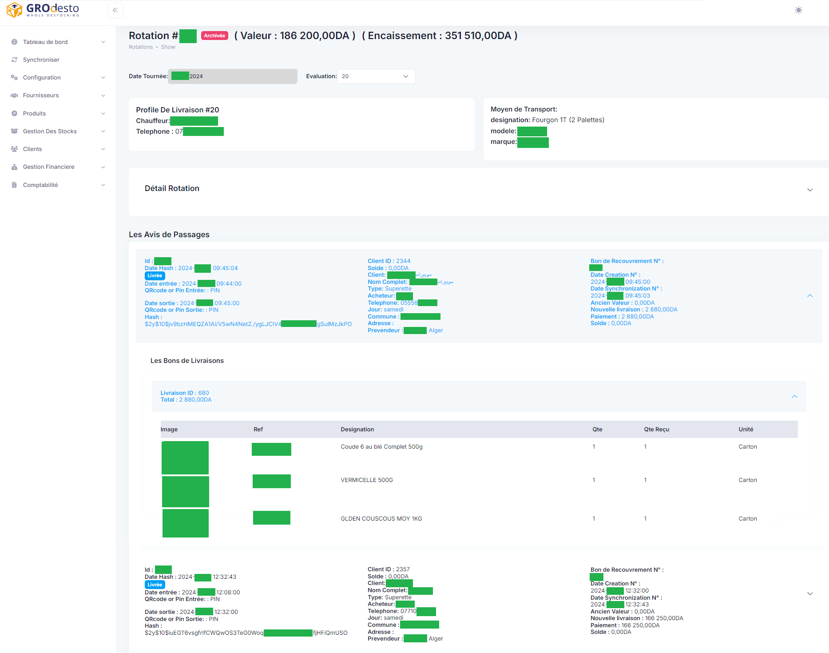Expand Clients chevron arrow
Viewport: 829px width, 653px height.
[103, 149]
